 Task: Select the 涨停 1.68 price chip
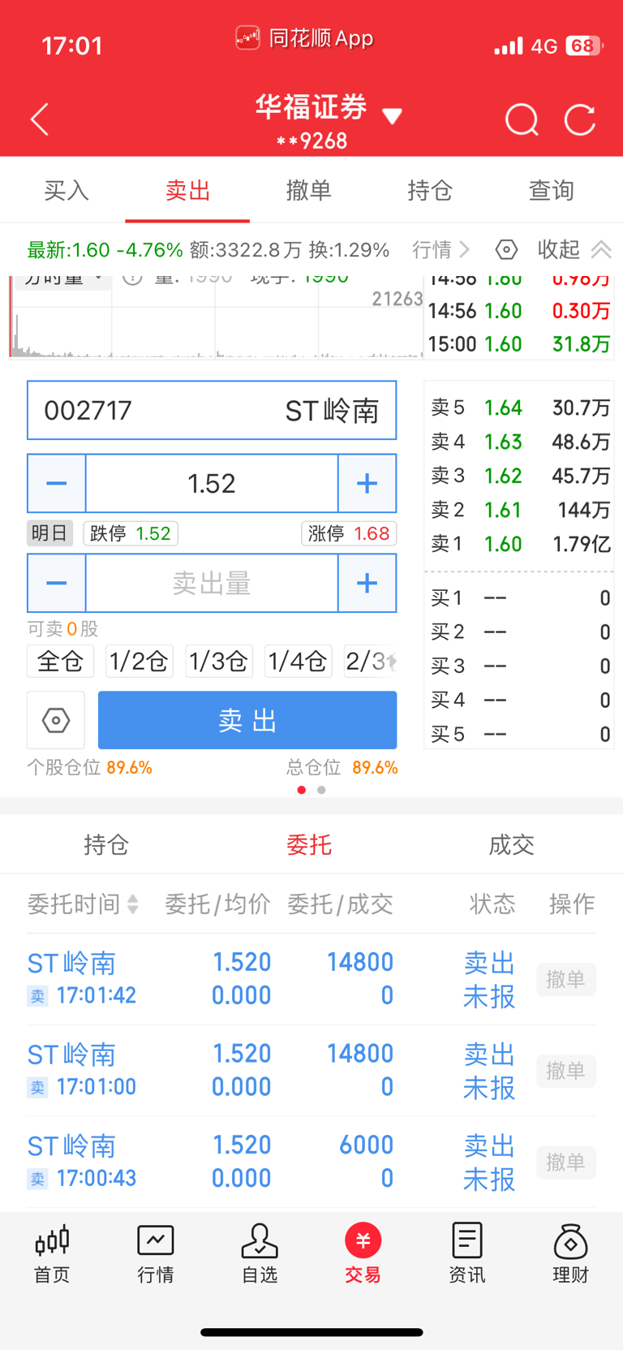click(349, 533)
